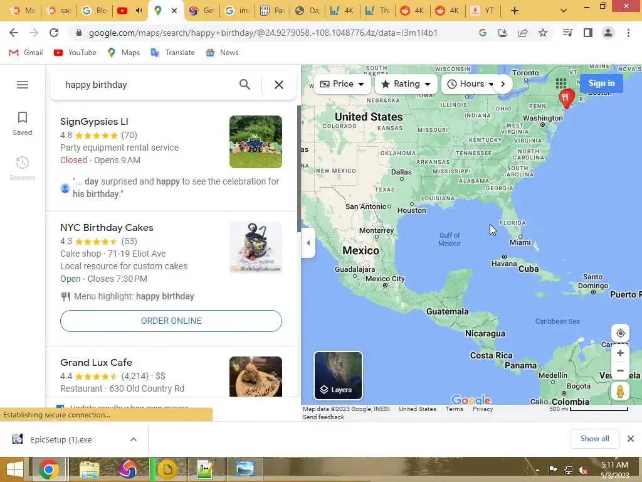The image size is (642, 482).
Task: Click the muted volume tray icon
Action: tap(583, 469)
